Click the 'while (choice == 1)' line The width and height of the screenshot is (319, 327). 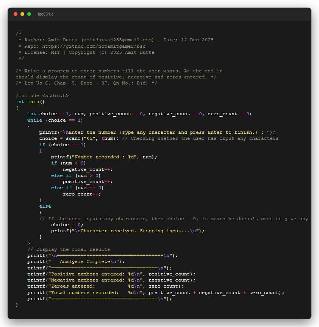pyautogui.click(x=55, y=120)
